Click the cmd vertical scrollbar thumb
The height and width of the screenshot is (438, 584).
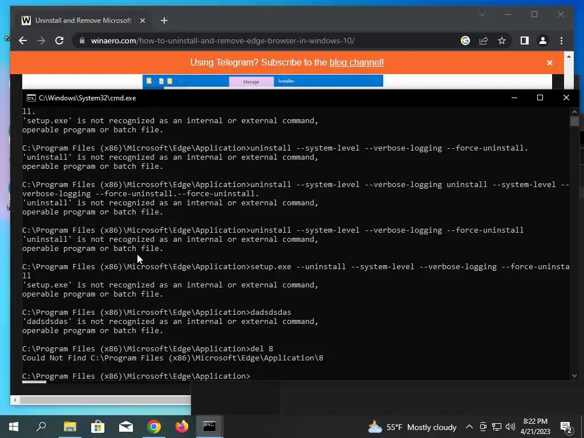[x=574, y=121]
